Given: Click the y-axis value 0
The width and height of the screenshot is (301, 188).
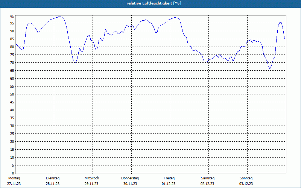Looking at the screenshot, I should coord(13,173).
